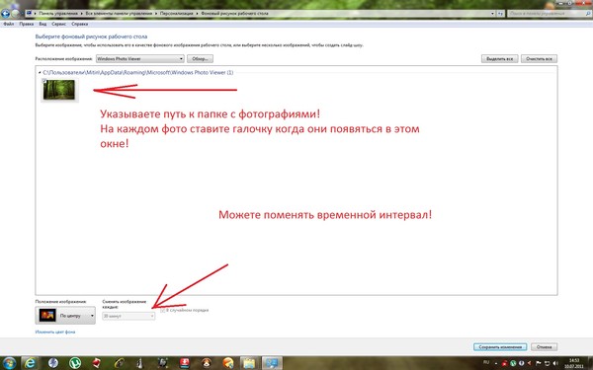This screenshot has height=370, width=593.
Task: Open the 'Файл' menu
Action: (x=9, y=24)
